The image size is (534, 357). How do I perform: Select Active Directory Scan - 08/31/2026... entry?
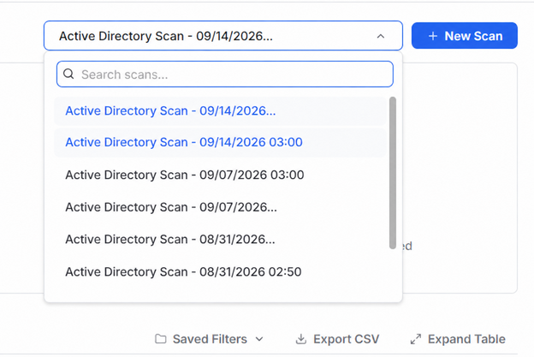(x=220, y=239)
